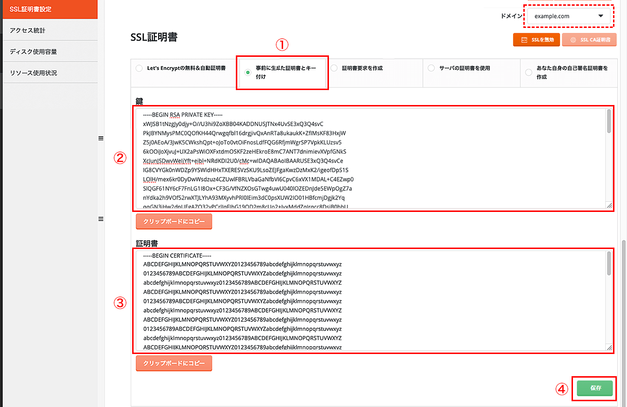Click the lower hamburger handle beside sidebar

click(101, 219)
